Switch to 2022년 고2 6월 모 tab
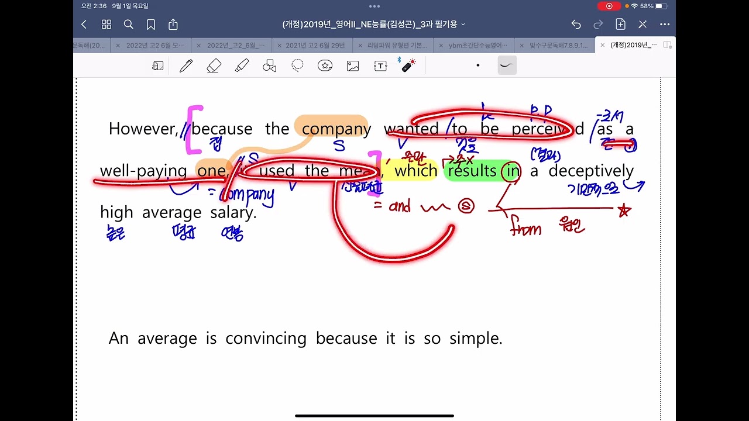Image resolution: width=749 pixels, height=421 pixels. [154, 45]
